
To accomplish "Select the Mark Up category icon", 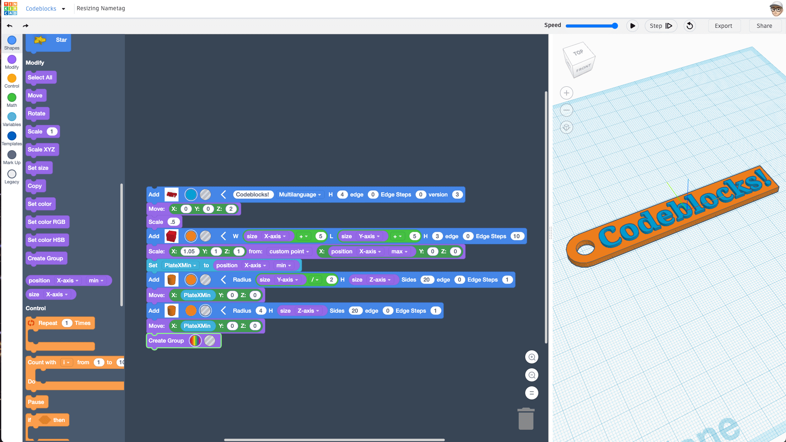I will pyautogui.click(x=11, y=156).
